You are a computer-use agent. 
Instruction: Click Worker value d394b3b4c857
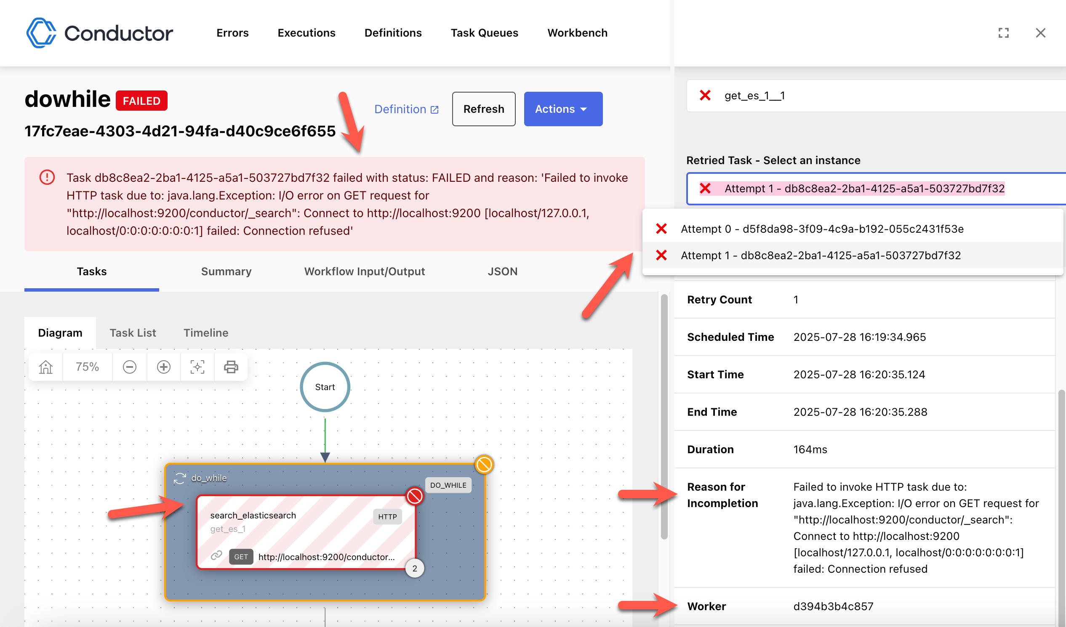pos(833,606)
